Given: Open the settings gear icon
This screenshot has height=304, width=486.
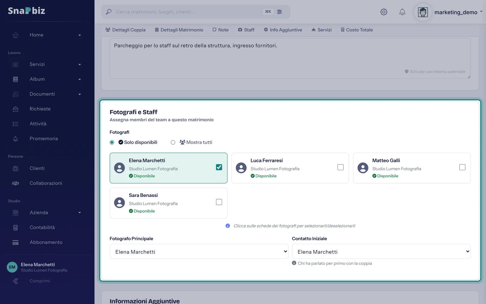Looking at the screenshot, I should click(x=384, y=12).
